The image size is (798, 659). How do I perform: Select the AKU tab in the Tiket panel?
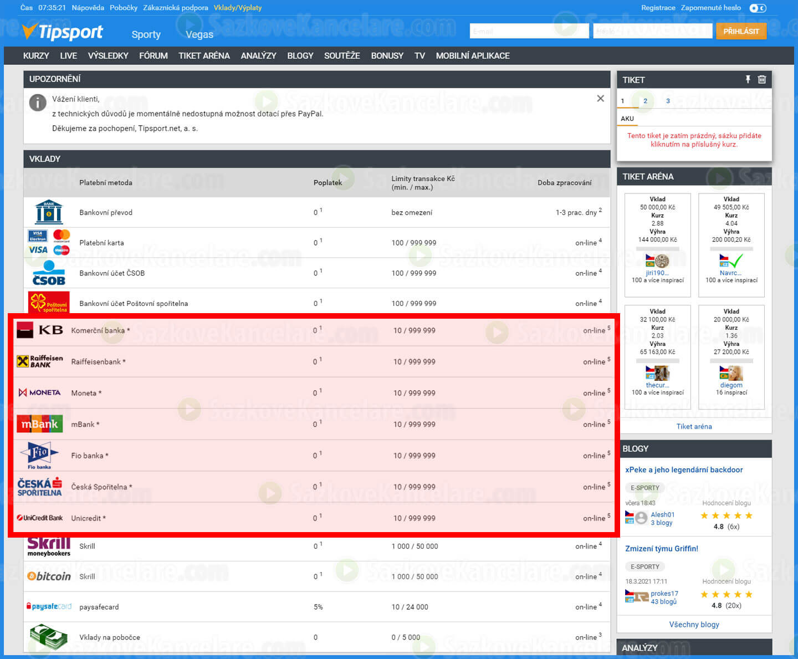pos(627,119)
